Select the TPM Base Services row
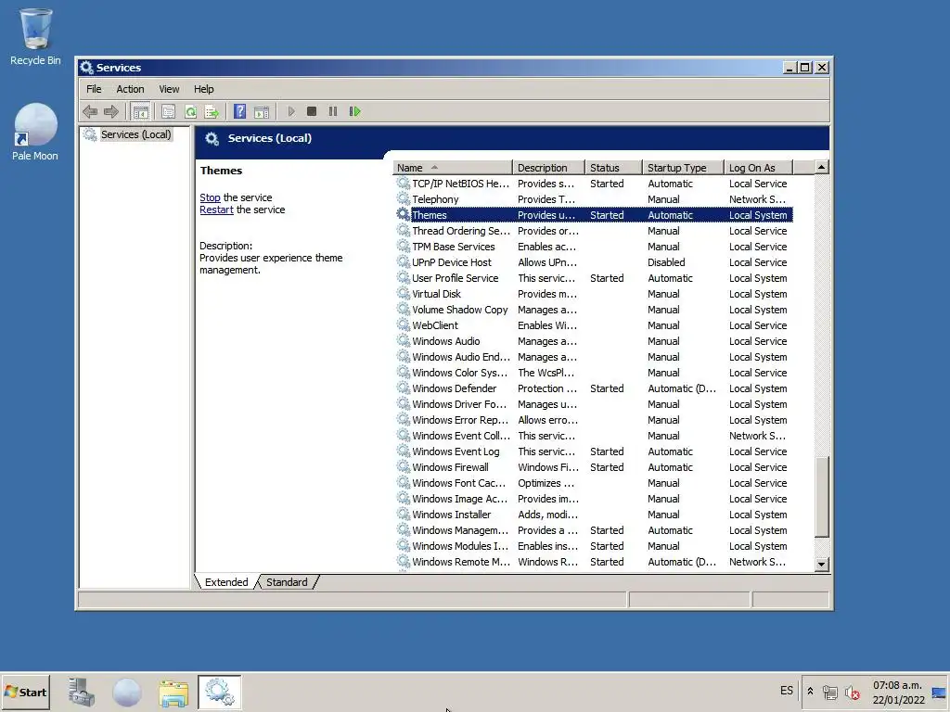 pyautogui.click(x=593, y=247)
